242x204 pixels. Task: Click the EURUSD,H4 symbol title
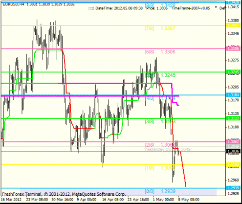13,4
